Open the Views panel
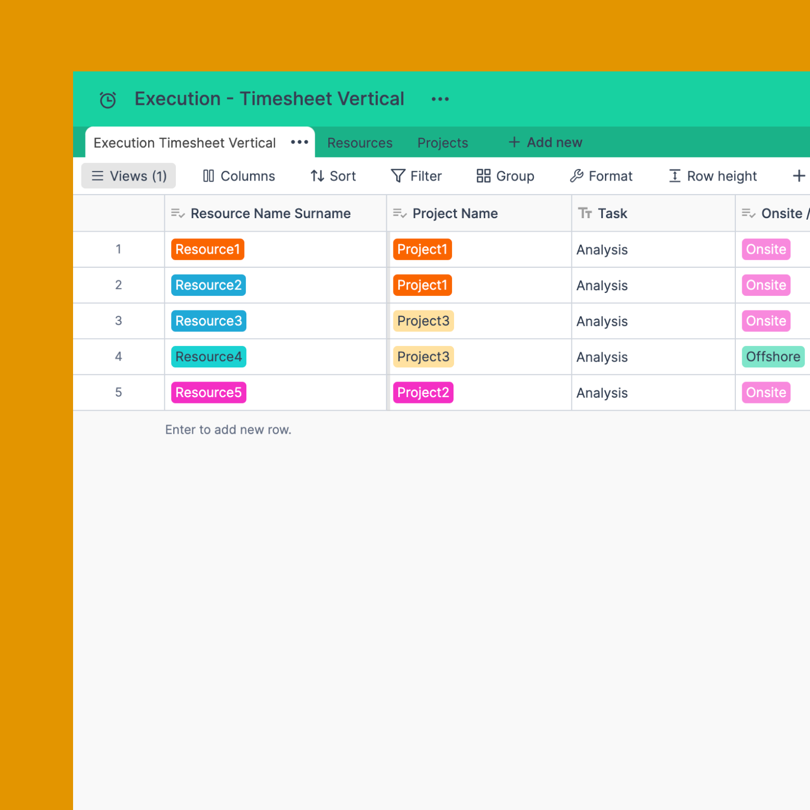The image size is (810, 810). [x=128, y=176]
